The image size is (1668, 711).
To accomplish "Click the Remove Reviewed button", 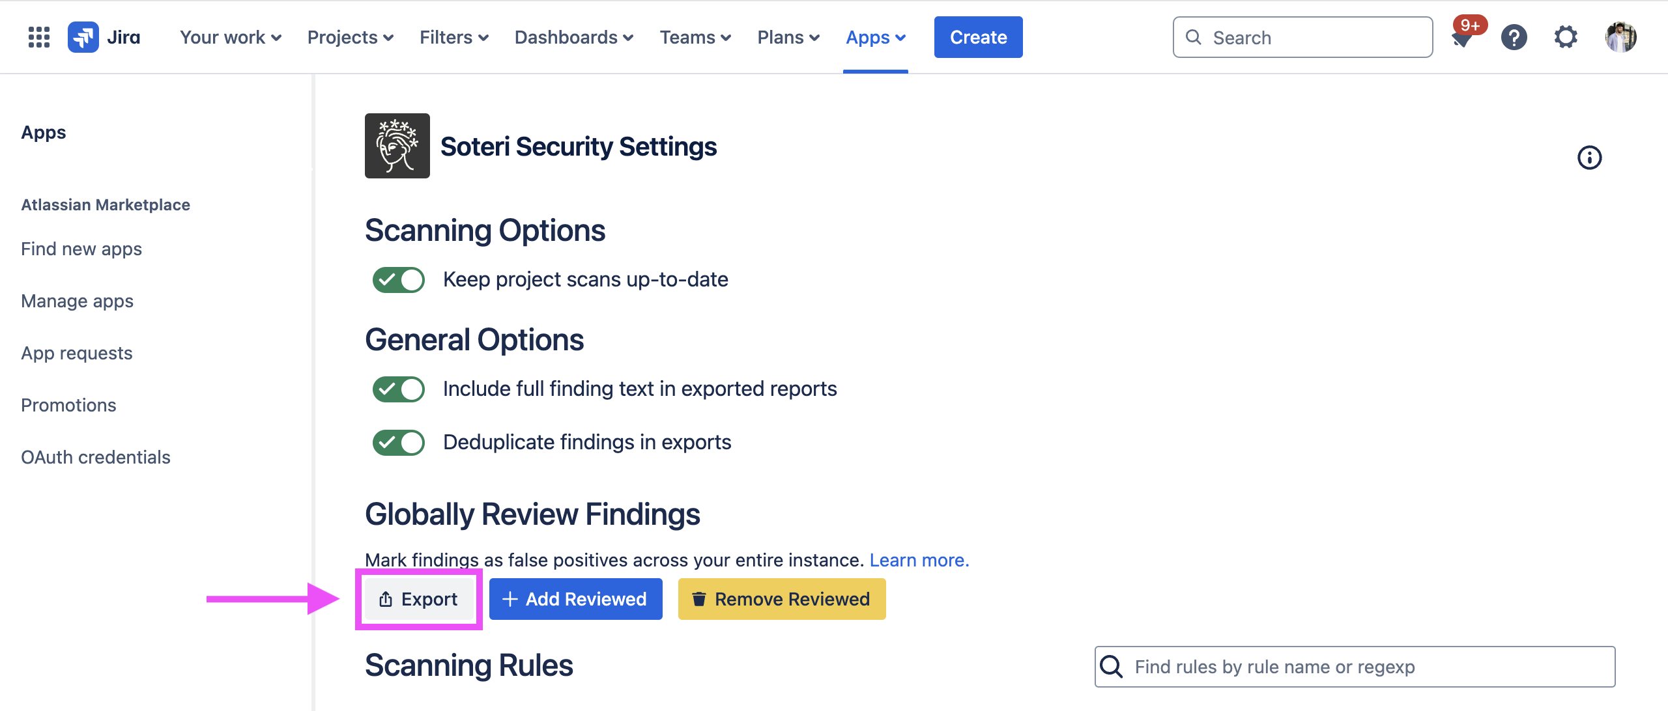I will click(782, 599).
